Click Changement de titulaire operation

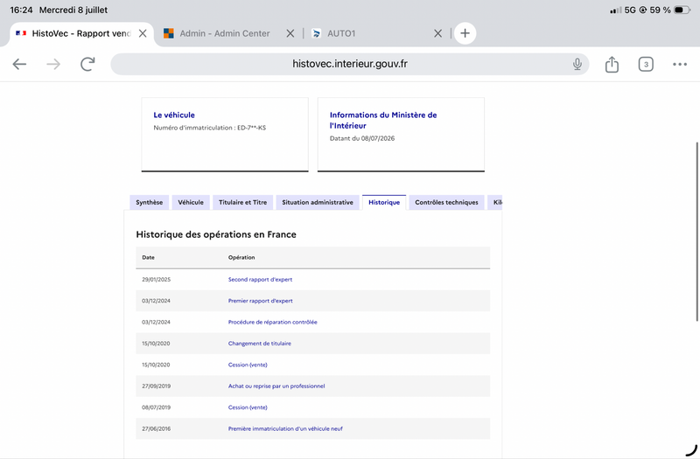(x=259, y=344)
